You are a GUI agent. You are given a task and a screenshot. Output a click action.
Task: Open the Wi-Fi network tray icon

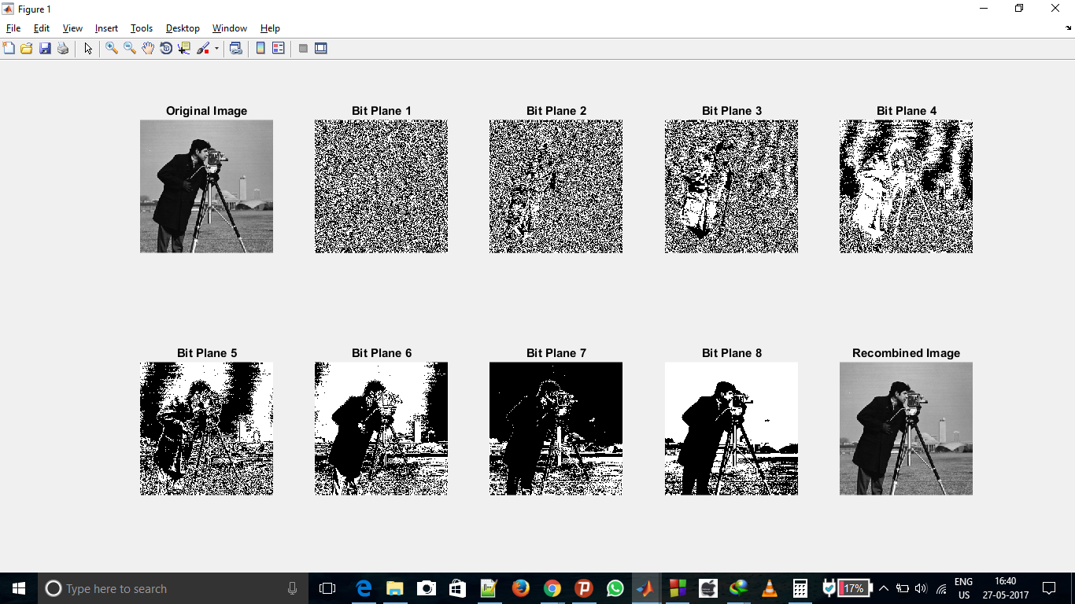coord(942,588)
